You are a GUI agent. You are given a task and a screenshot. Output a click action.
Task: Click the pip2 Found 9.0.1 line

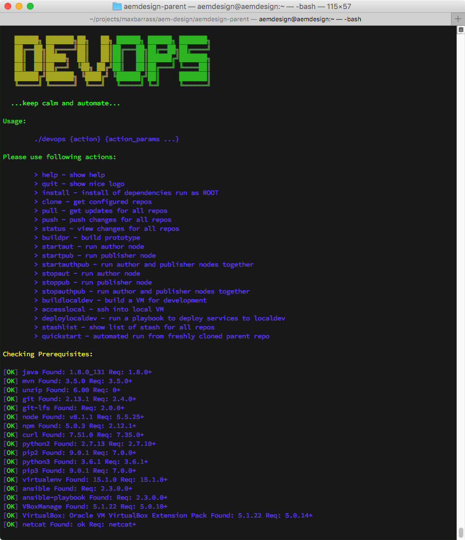coord(69,453)
